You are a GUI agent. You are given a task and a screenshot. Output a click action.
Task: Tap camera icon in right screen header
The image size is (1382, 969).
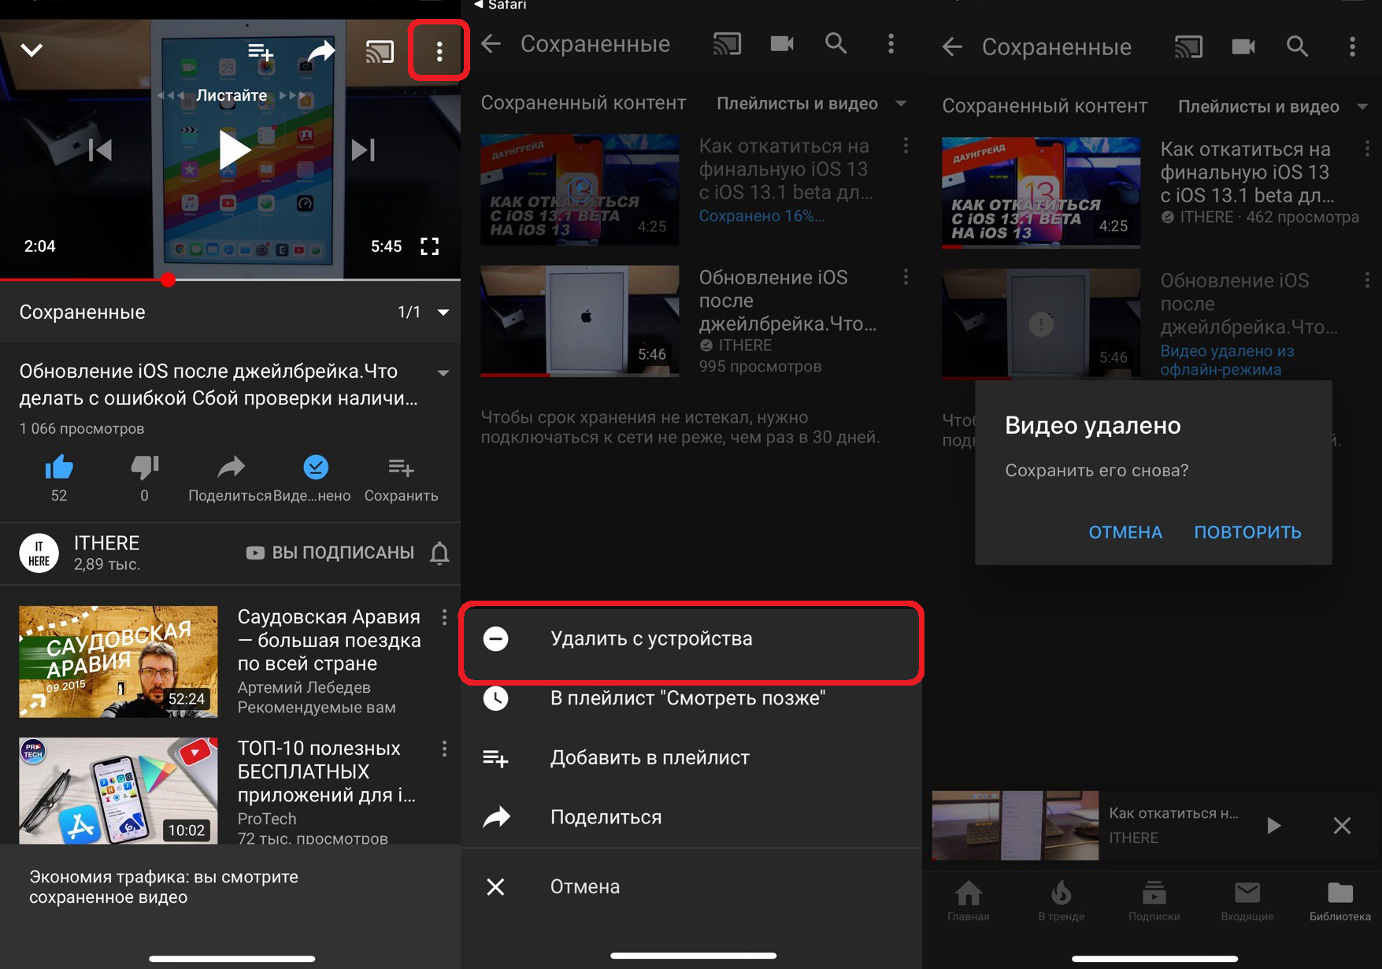pos(1243,46)
